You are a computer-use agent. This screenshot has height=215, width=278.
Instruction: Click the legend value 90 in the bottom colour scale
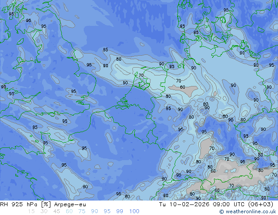[x=94, y=211]
